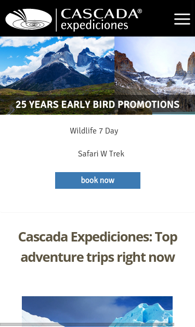Click the word expediciones in the logo
This screenshot has height=327, width=195.
[95, 26]
